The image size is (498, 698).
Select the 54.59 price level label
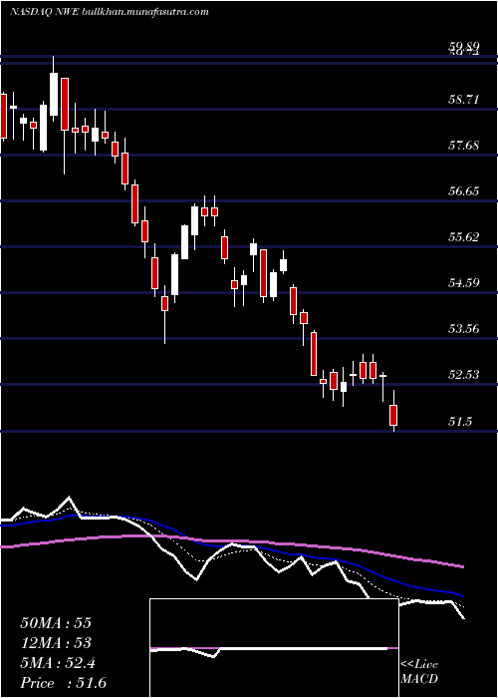(463, 282)
